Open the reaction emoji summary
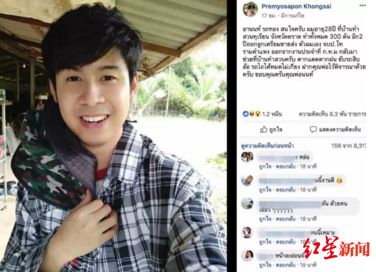Viewport: 376px width, 272px height. pyautogui.click(x=252, y=114)
